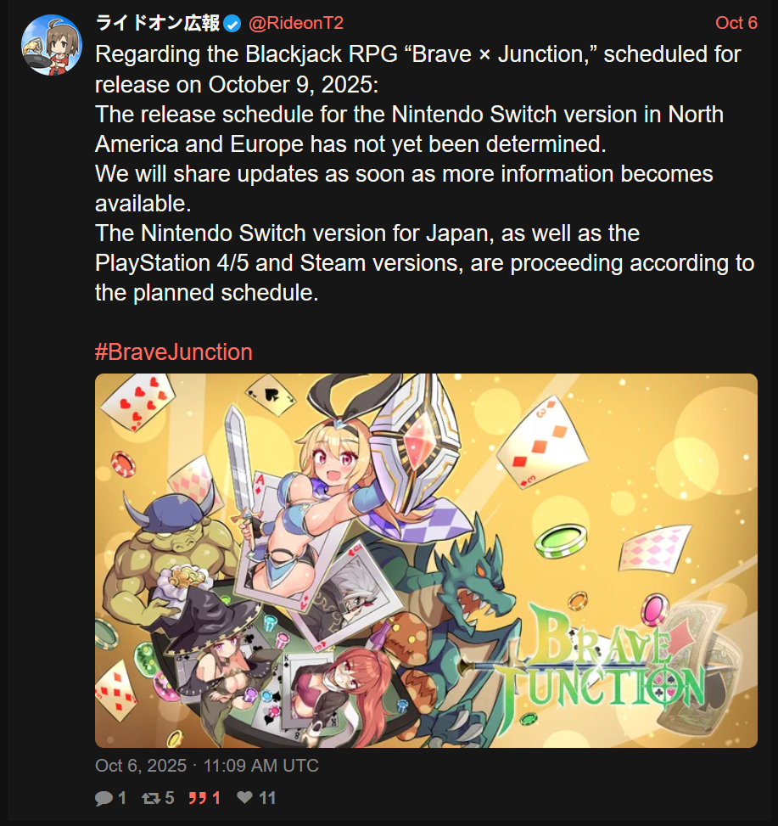The width and height of the screenshot is (778, 826).
Task: Open the ライドオン広報 profile avatar
Action: pos(52,45)
